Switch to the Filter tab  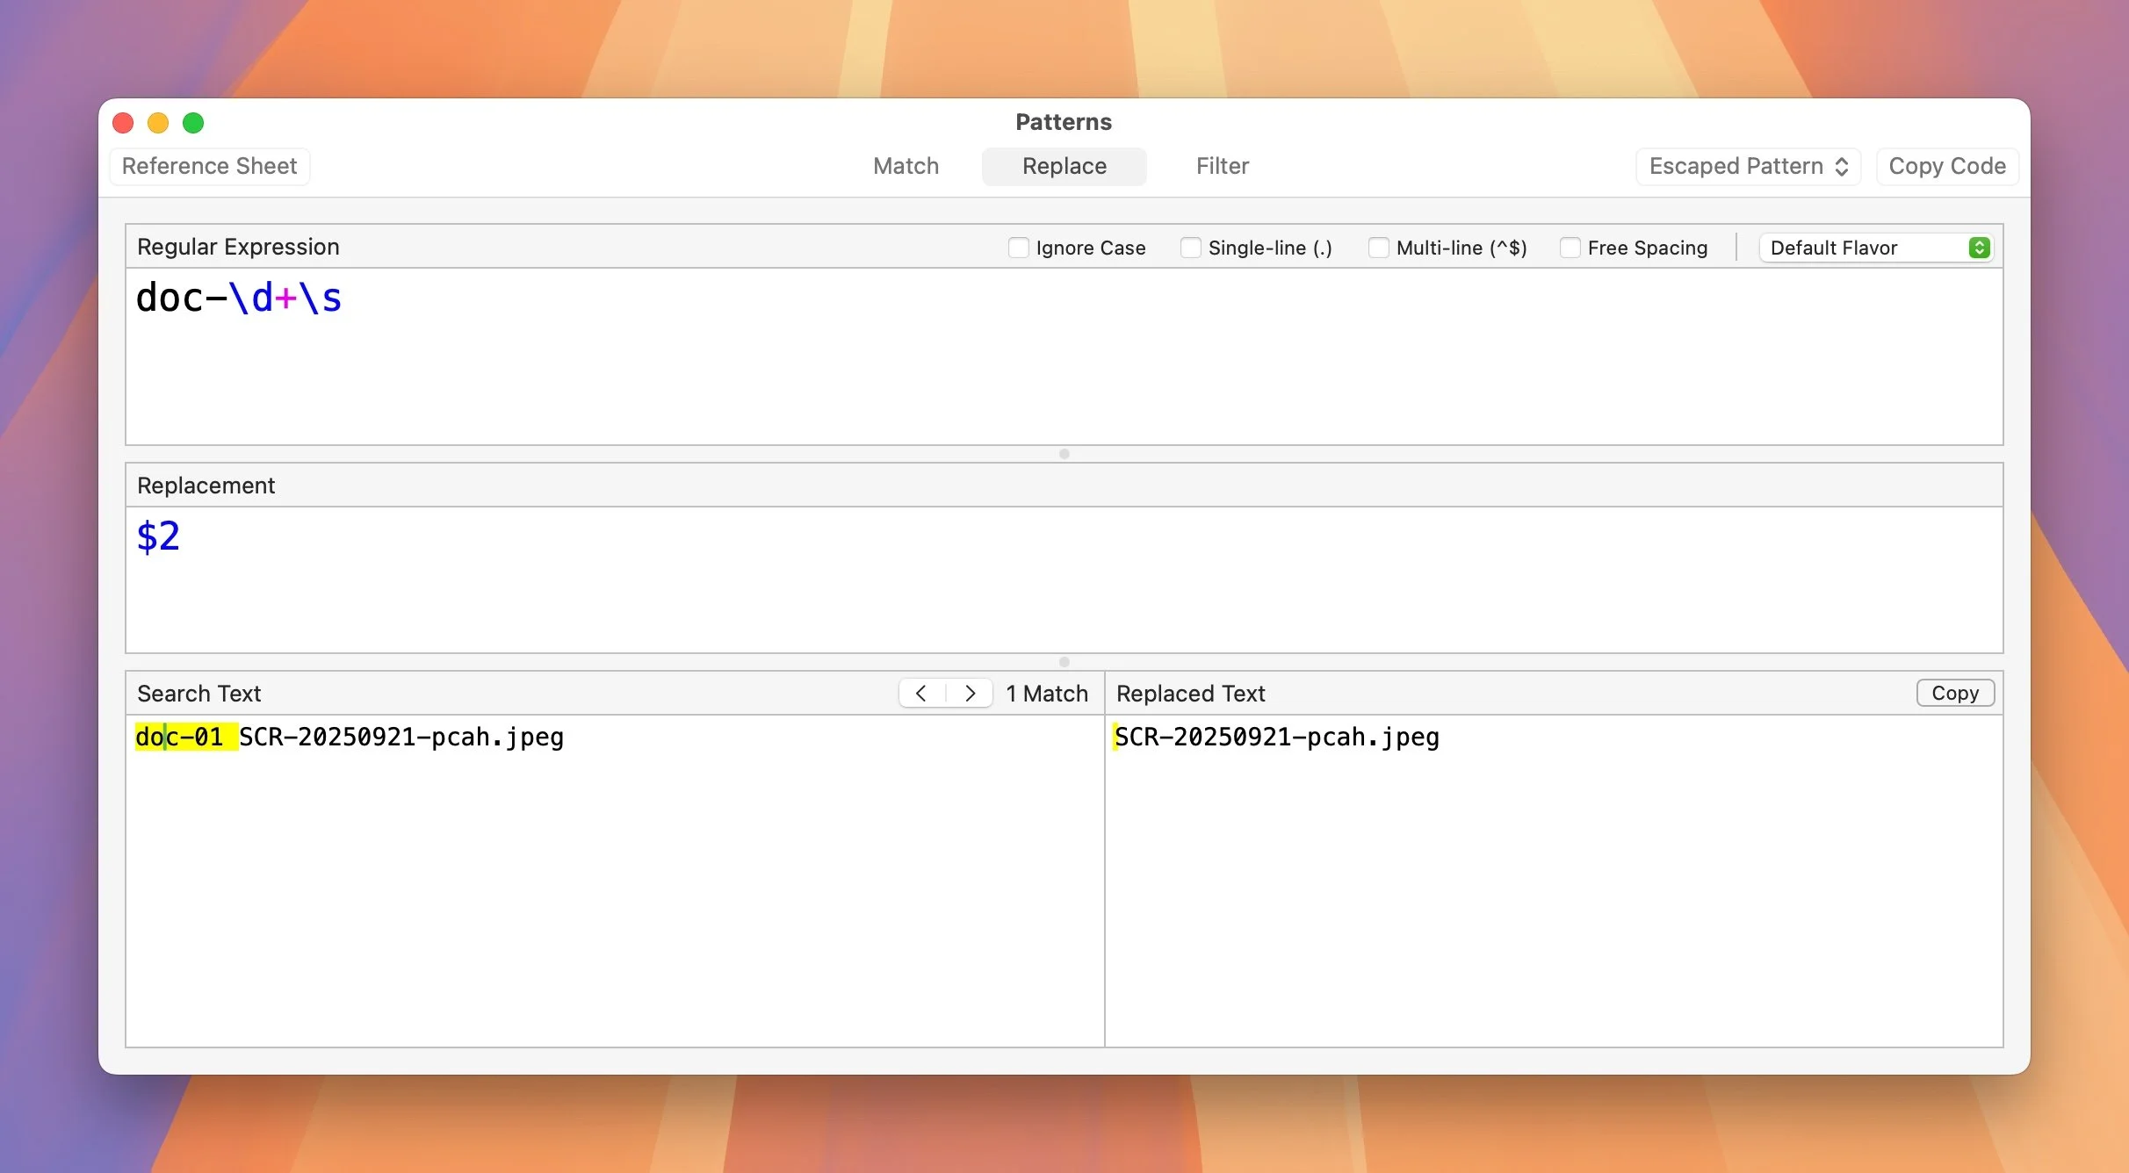click(x=1222, y=167)
